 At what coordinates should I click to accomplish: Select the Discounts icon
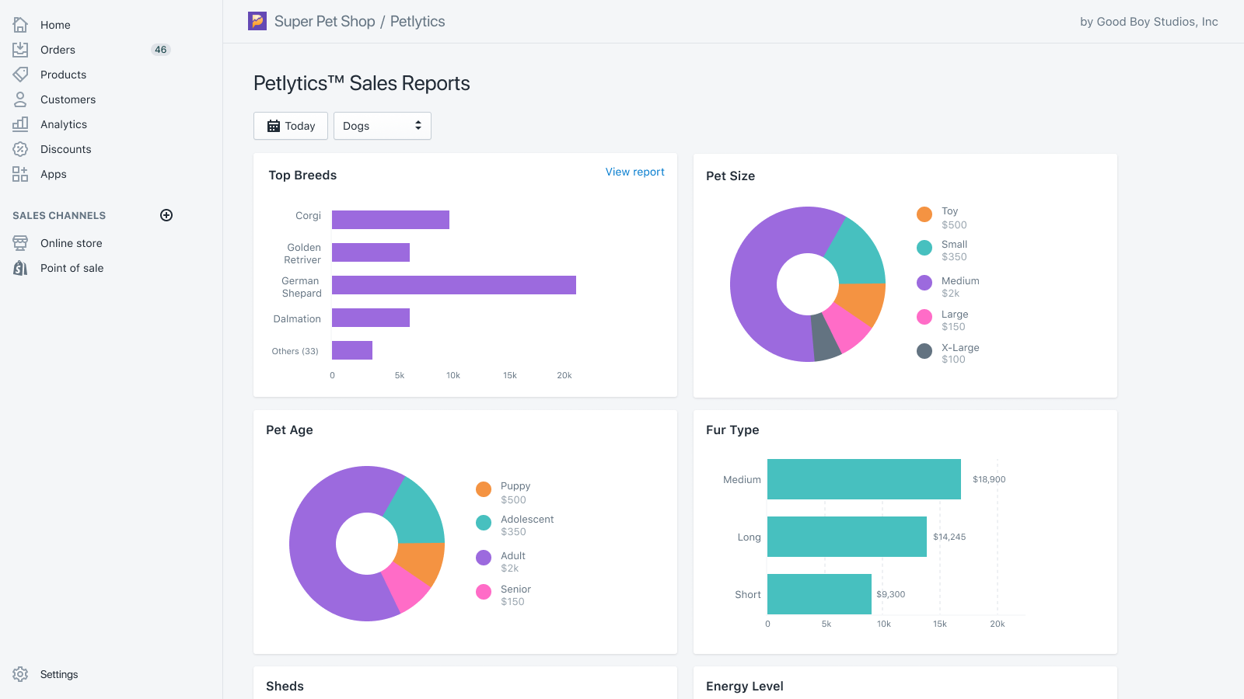[20, 148]
